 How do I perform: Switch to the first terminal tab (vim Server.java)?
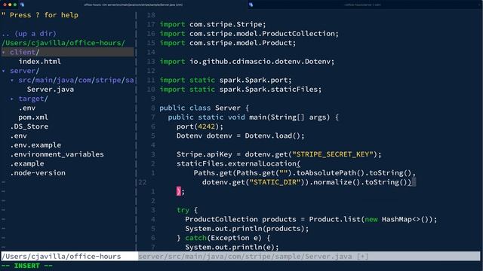pos(133,5)
